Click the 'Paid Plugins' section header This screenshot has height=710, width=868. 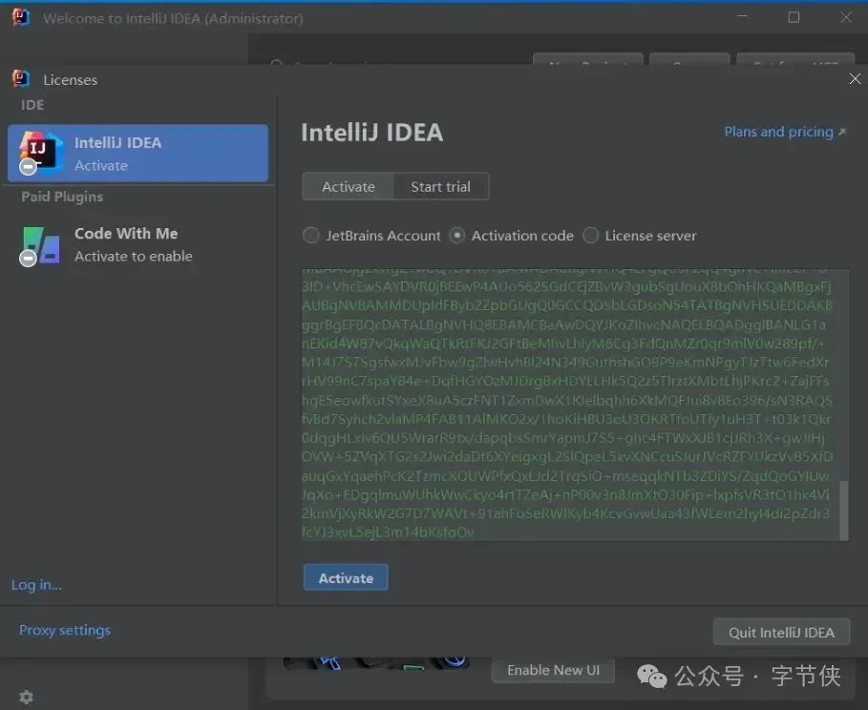point(62,197)
